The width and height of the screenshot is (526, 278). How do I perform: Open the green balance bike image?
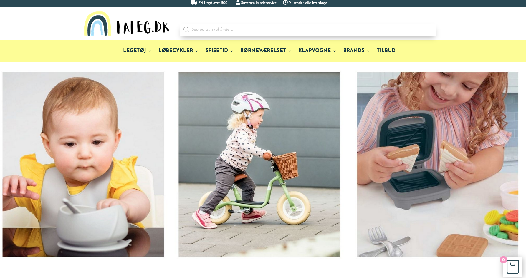259,164
